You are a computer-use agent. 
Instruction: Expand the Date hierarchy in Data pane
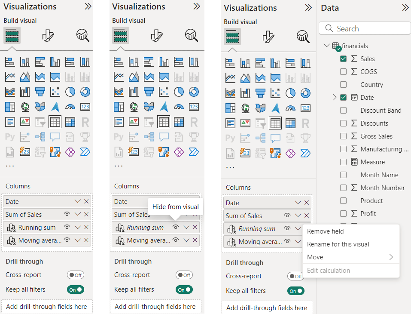(x=335, y=97)
